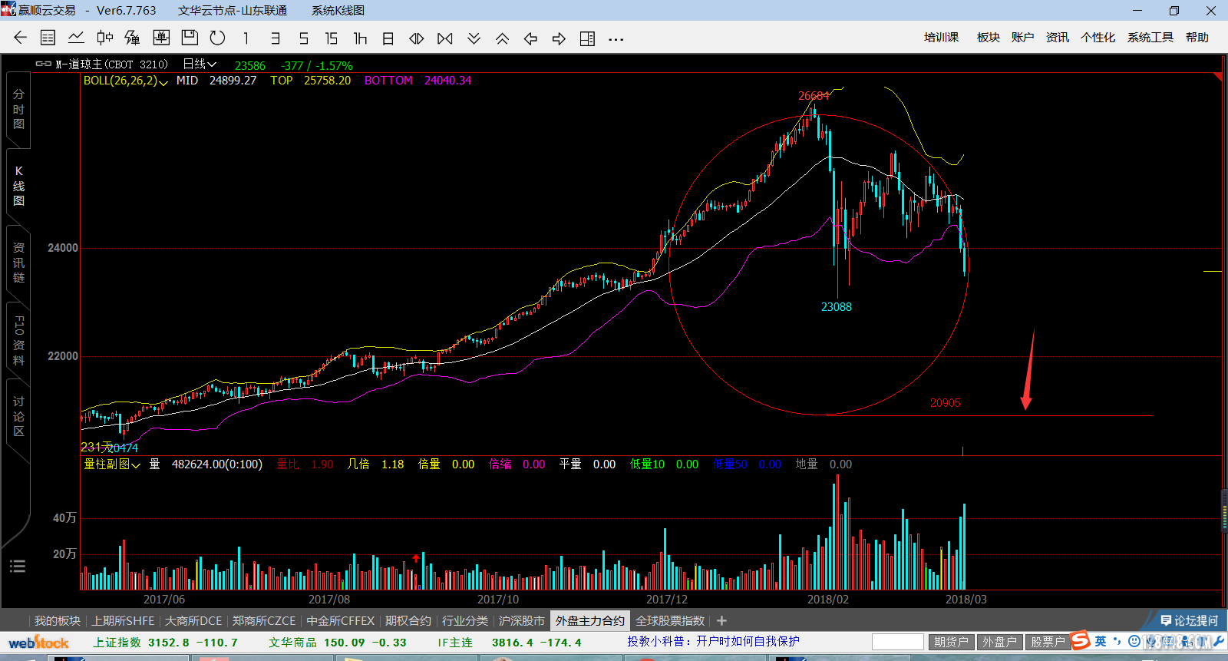Open the 账户 menu
The height and width of the screenshot is (661, 1228).
click(1022, 38)
